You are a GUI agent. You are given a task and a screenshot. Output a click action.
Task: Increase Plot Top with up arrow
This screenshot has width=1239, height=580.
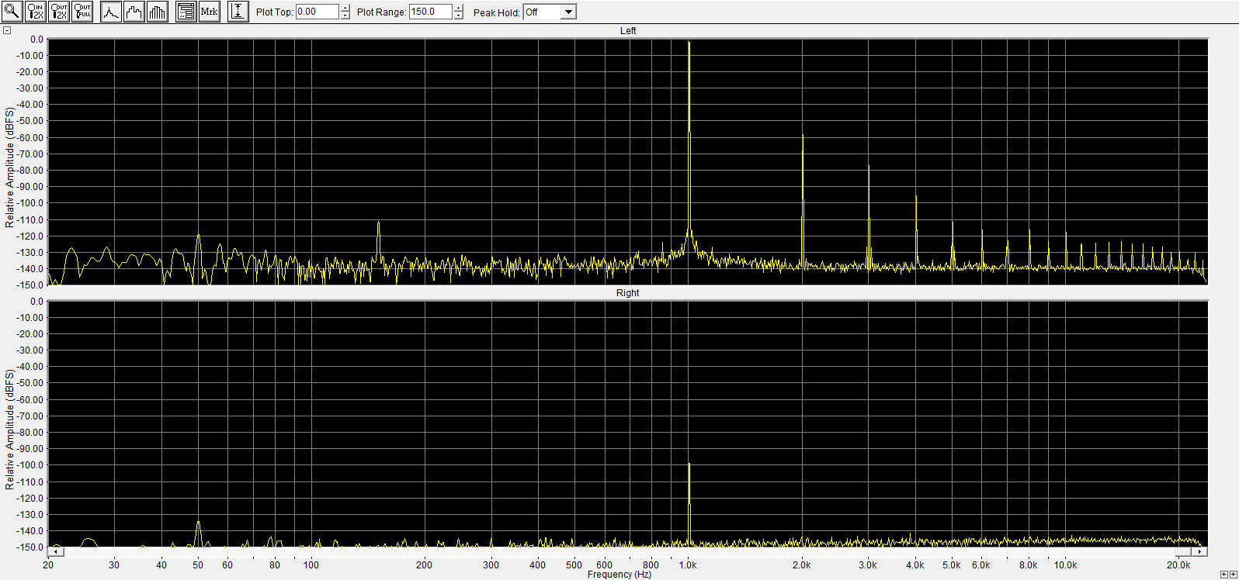[x=345, y=9]
